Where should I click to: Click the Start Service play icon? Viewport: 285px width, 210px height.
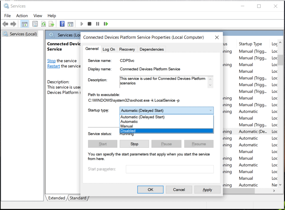(x=82, y=24)
